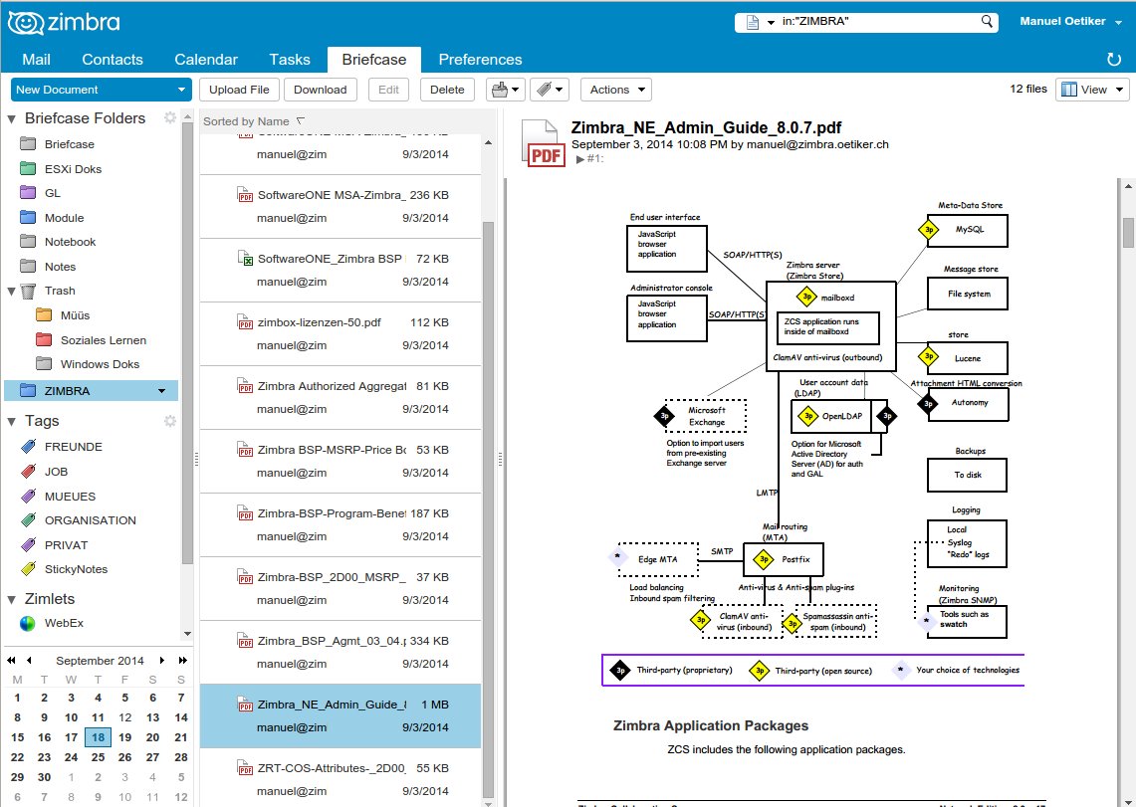The width and height of the screenshot is (1136, 807).
Task: Collapse the Zimlets section
Action: (x=12, y=599)
